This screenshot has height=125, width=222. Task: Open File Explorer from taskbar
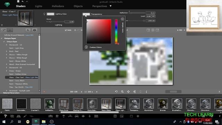click(x=44, y=122)
